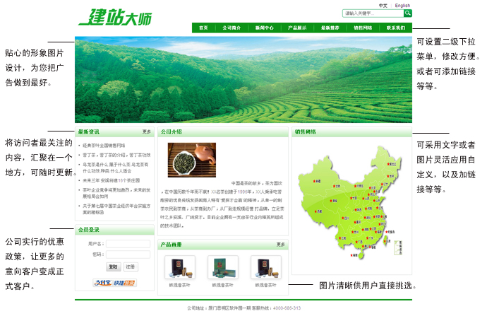The width and height of the screenshot is (487, 316).
Task: Click the 注册 register button
Action: click(x=131, y=267)
